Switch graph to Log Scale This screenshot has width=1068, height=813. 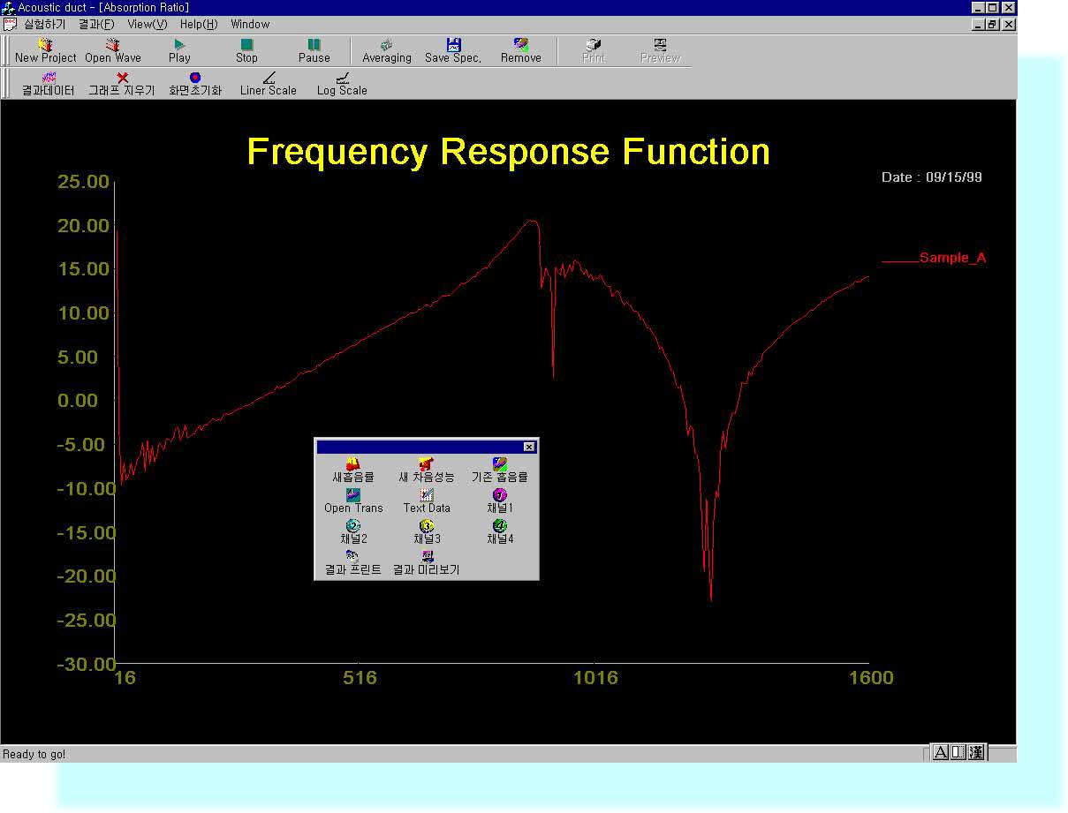(342, 84)
